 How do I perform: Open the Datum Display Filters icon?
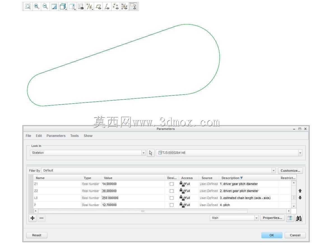89,7
